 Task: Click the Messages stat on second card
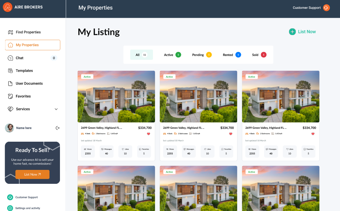189,151
